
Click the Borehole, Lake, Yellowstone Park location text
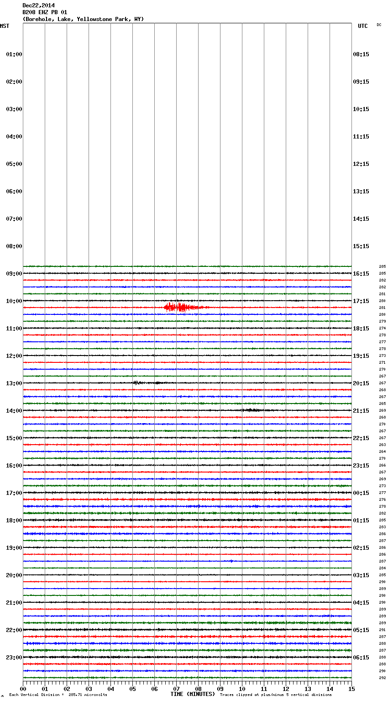[83, 19]
